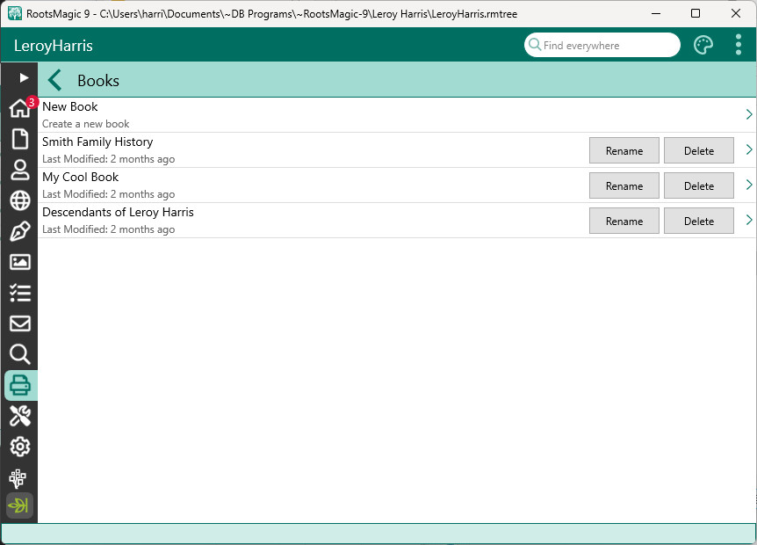Open the People page sidebar icon
Viewport: 757px width, 545px height.
click(19, 170)
